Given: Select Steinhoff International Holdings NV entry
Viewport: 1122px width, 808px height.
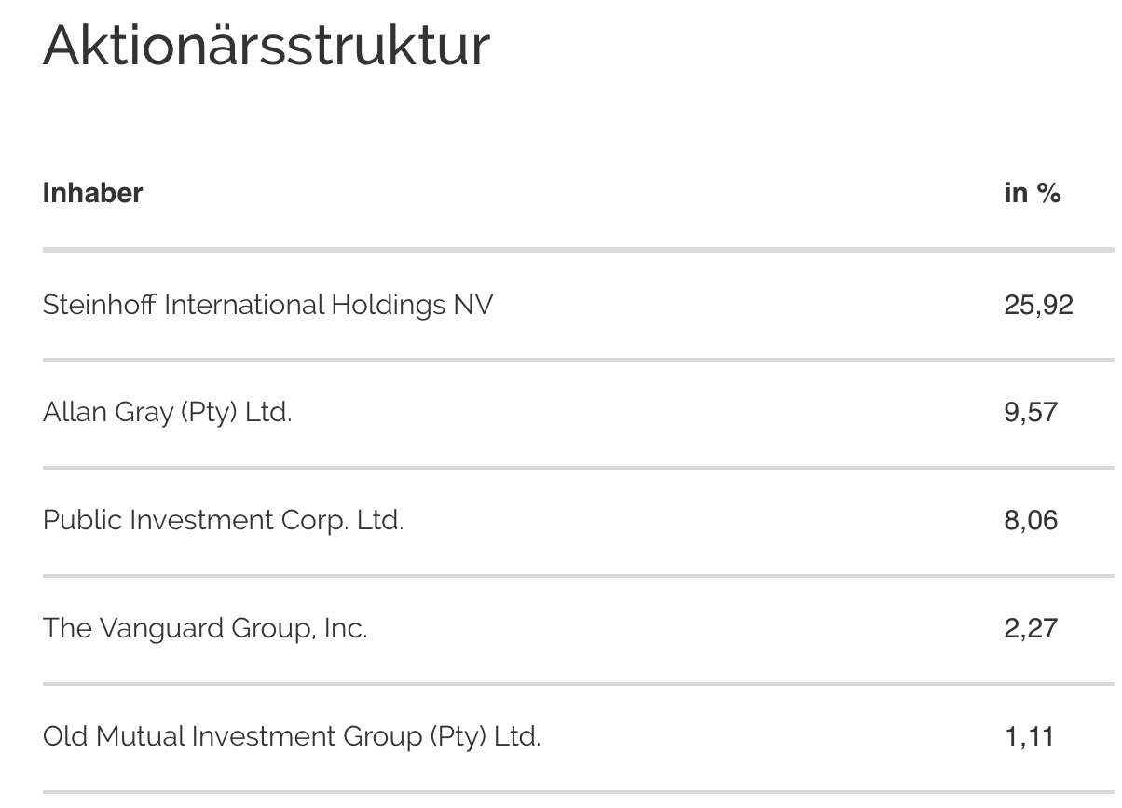Looking at the screenshot, I should click(x=267, y=305).
